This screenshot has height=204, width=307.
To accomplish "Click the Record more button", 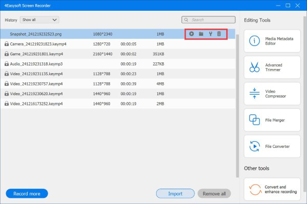I will click(27, 193).
